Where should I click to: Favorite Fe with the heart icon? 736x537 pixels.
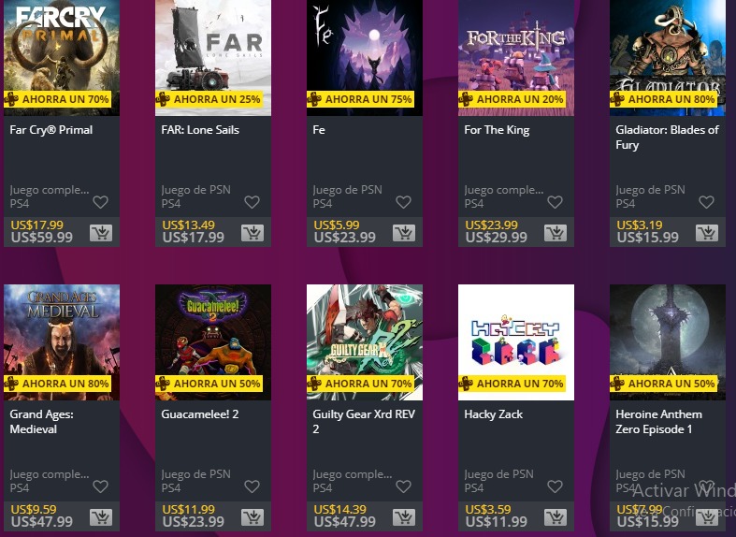(404, 202)
